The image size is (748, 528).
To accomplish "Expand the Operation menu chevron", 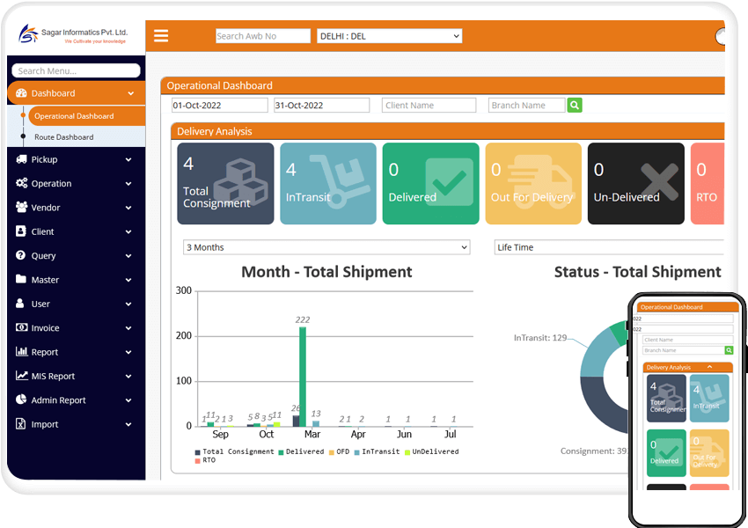I will click(x=128, y=184).
